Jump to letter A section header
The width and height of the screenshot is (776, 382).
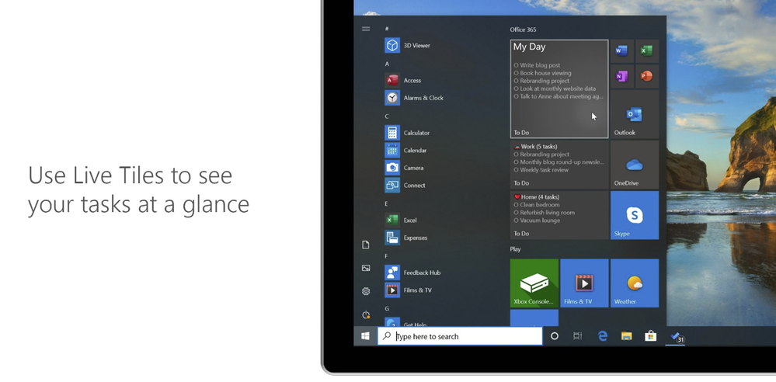[387, 64]
